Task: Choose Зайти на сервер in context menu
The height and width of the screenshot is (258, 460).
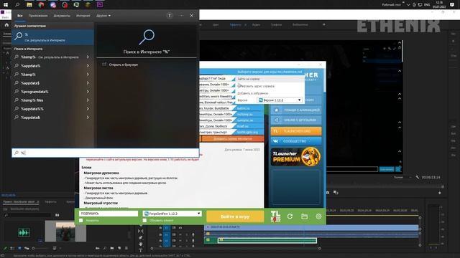Action: pyautogui.click(x=249, y=79)
